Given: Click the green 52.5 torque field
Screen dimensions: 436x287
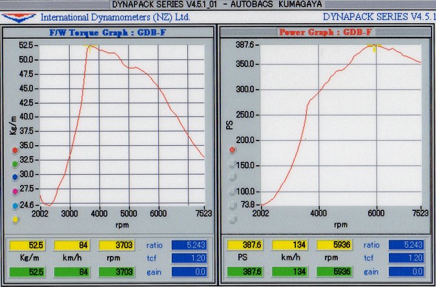Looking at the screenshot, I should (27, 272).
